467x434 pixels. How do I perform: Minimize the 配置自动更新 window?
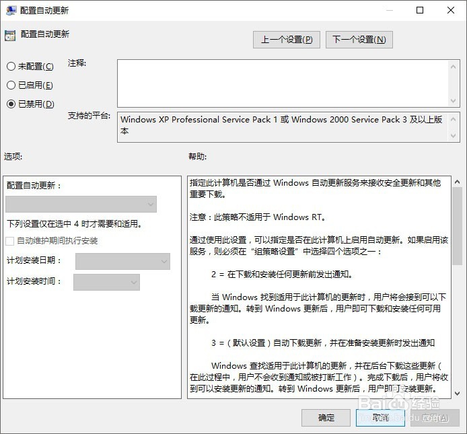coord(390,10)
